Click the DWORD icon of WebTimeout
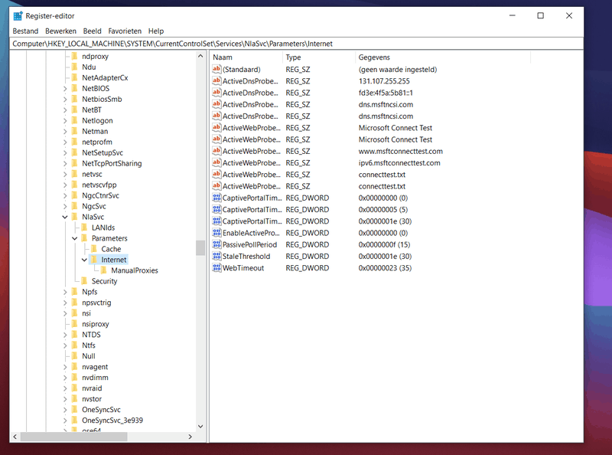The height and width of the screenshot is (455, 612). 216,268
